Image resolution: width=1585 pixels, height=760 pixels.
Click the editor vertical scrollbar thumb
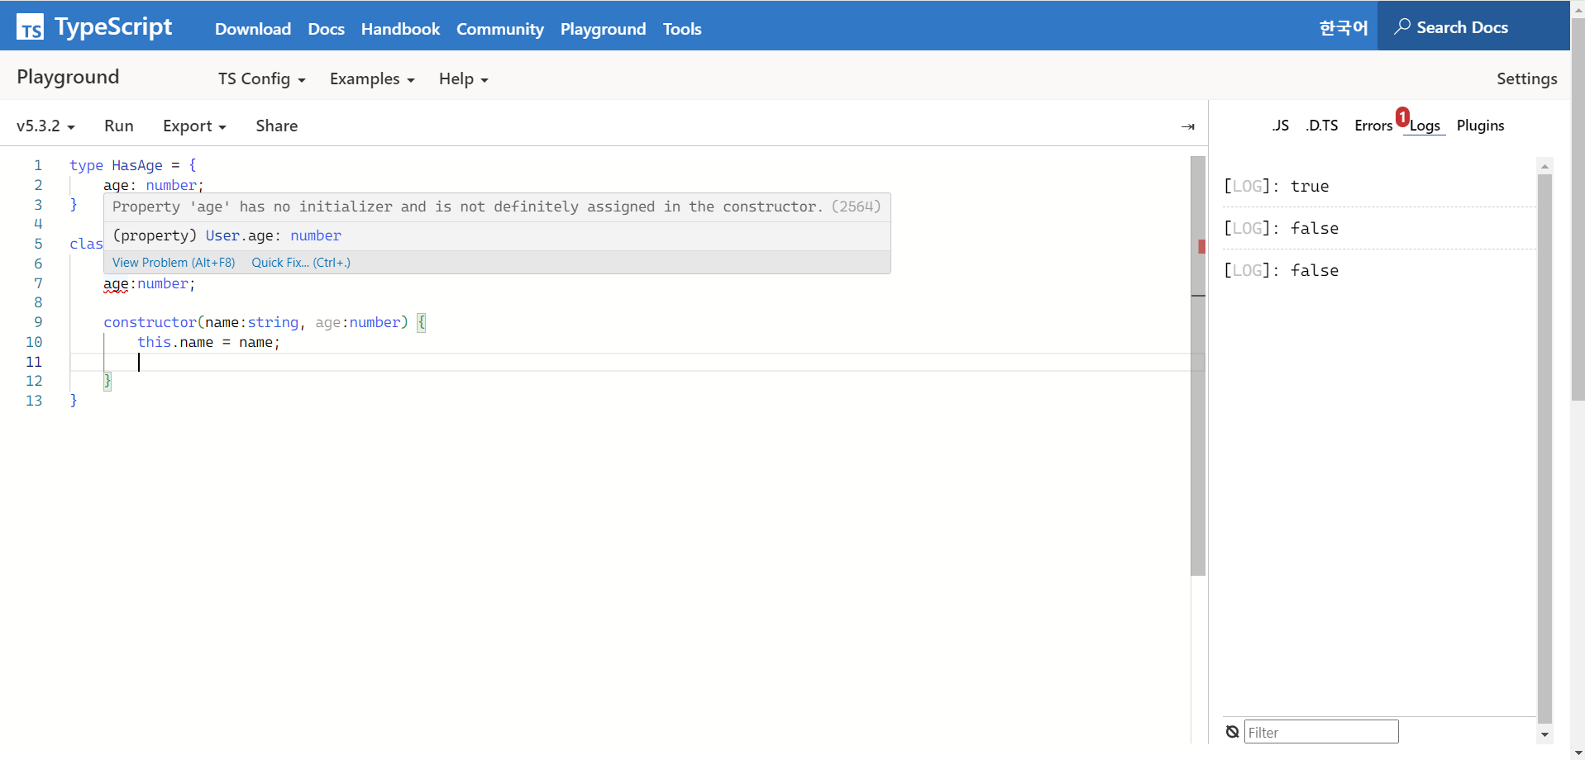coord(1198,365)
